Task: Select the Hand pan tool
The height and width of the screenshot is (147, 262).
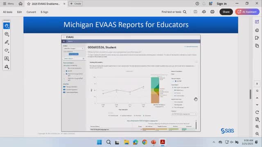Action: click(x=7, y=26)
